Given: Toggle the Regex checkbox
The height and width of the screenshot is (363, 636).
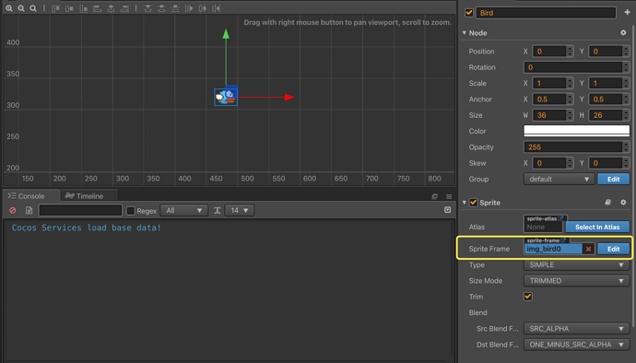Looking at the screenshot, I should [131, 210].
